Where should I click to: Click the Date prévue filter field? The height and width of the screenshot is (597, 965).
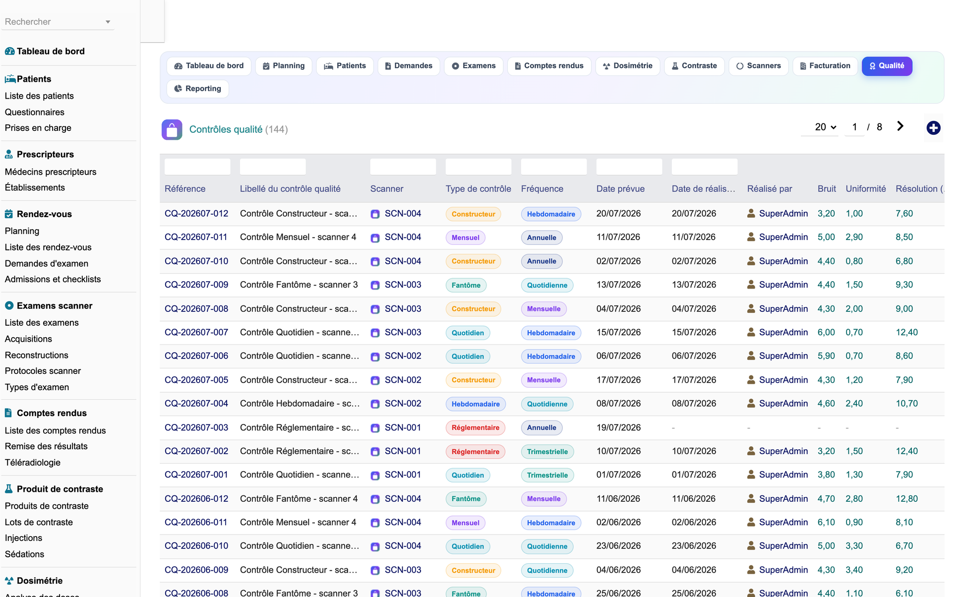629,167
